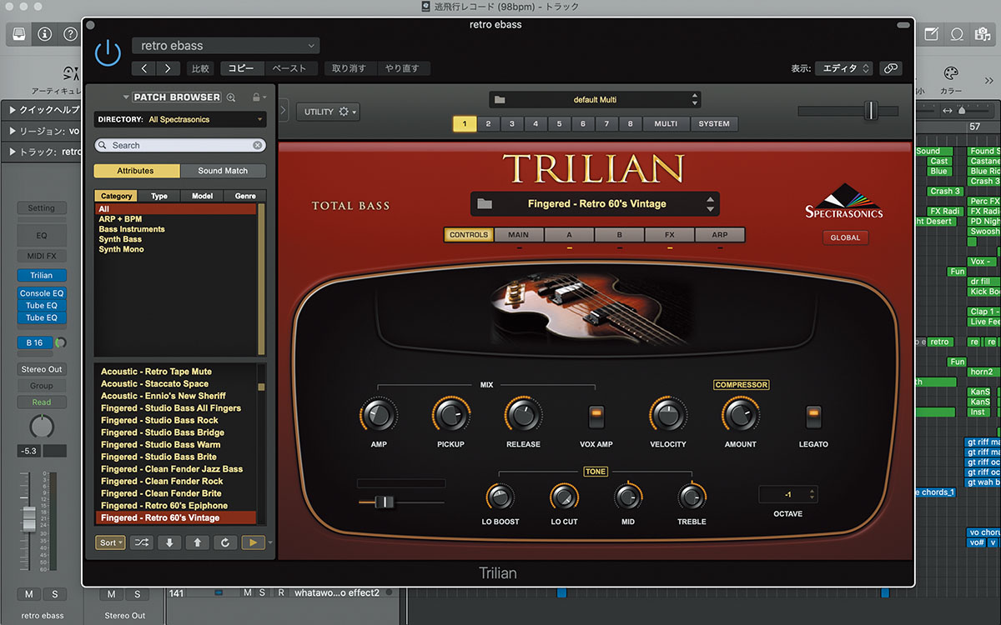
Task: Click the コピー copy button
Action: point(241,68)
